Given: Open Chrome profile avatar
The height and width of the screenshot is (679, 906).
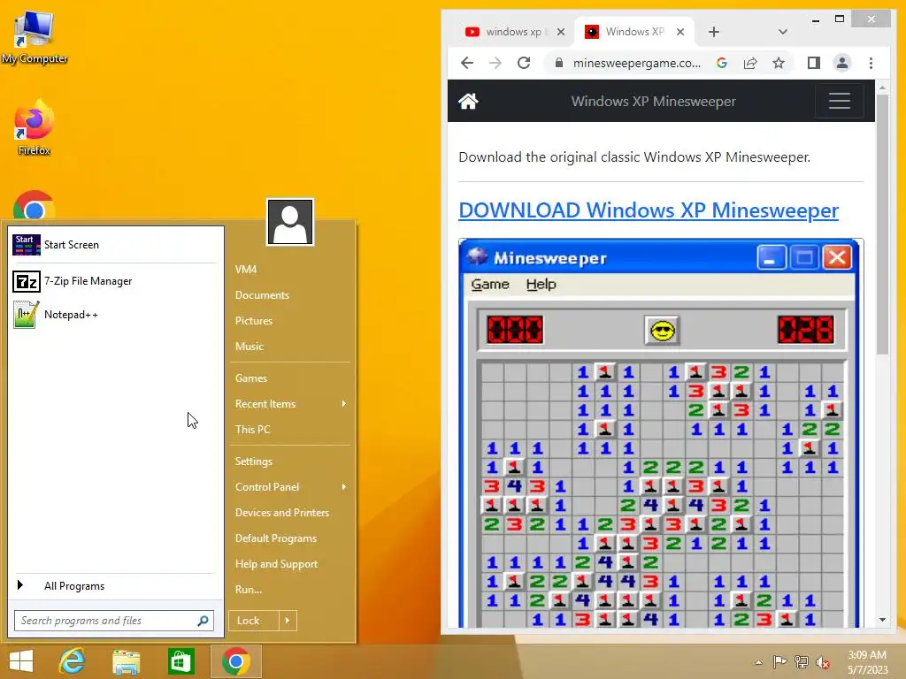Looking at the screenshot, I should [842, 63].
